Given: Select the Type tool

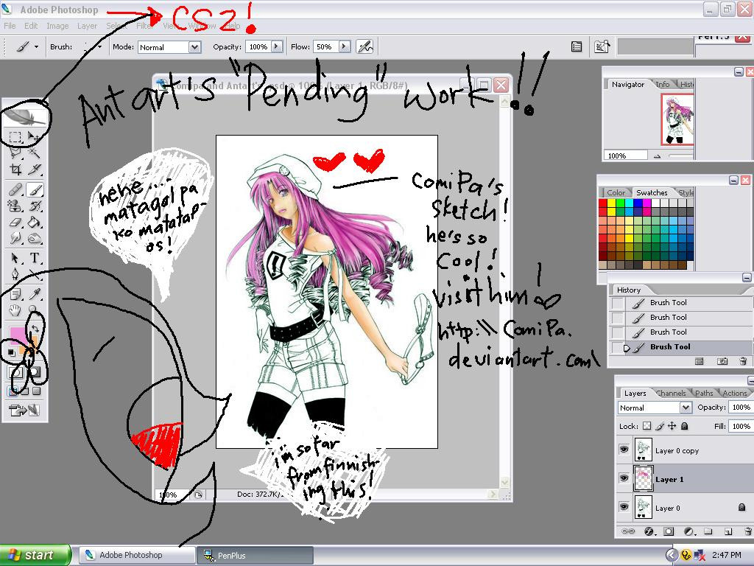Looking at the screenshot, I should 35,259.
